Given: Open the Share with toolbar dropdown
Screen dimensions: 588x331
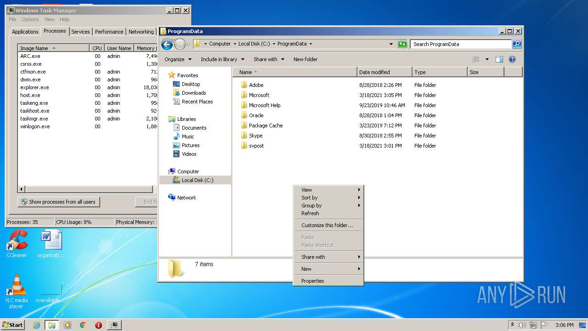Looking at the screenshot, I should click(269, 59).
